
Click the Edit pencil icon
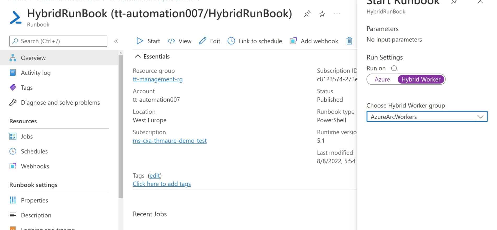point(202,41)
